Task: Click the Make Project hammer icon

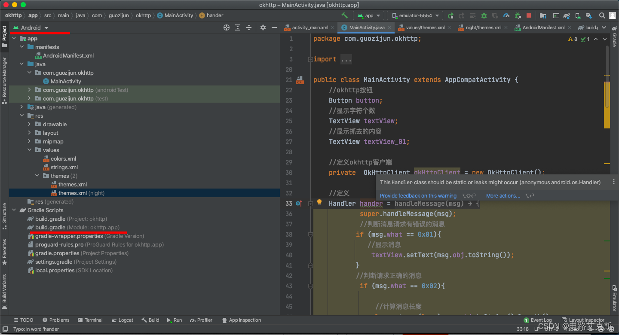Action: [344, 15]
